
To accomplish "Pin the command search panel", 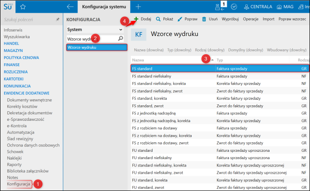I will coord(57,20).
